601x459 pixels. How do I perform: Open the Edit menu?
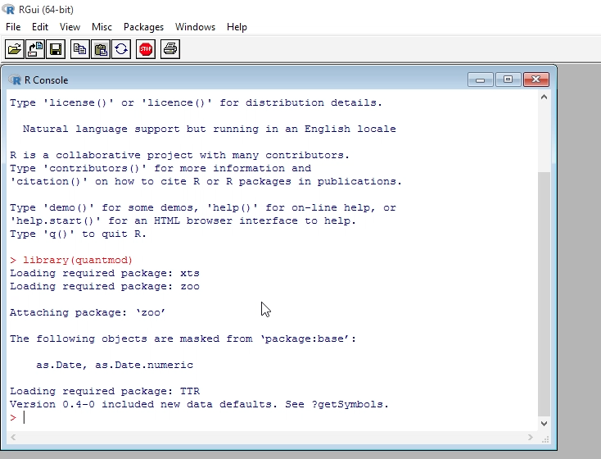pos(40,27)
